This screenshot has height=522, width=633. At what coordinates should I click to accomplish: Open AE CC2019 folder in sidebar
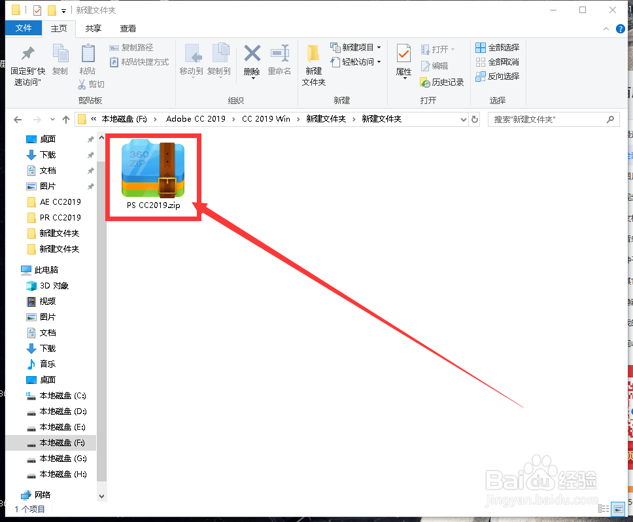60,202
